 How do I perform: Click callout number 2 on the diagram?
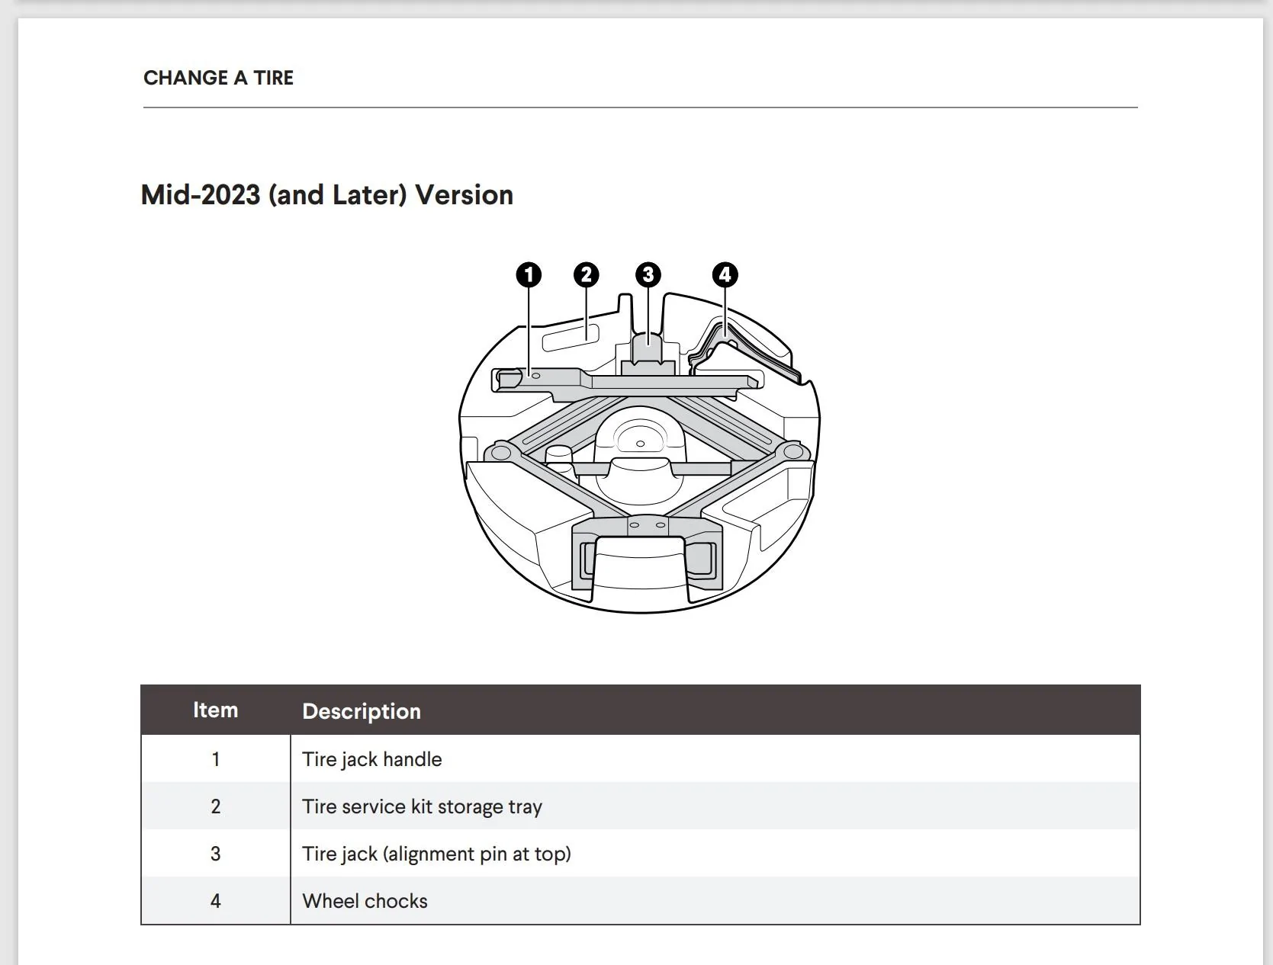(x=586, y=274)
